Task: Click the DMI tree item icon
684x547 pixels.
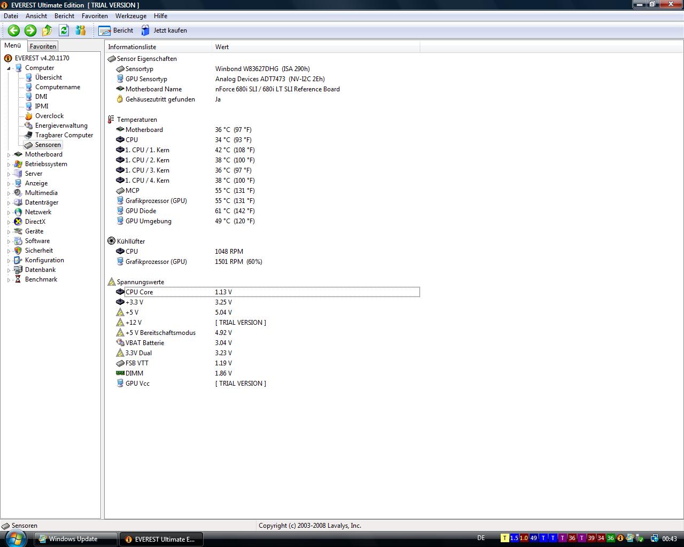Action: [29, 97]
